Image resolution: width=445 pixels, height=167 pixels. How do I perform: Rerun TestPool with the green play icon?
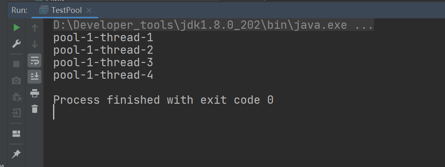[16, 27]
